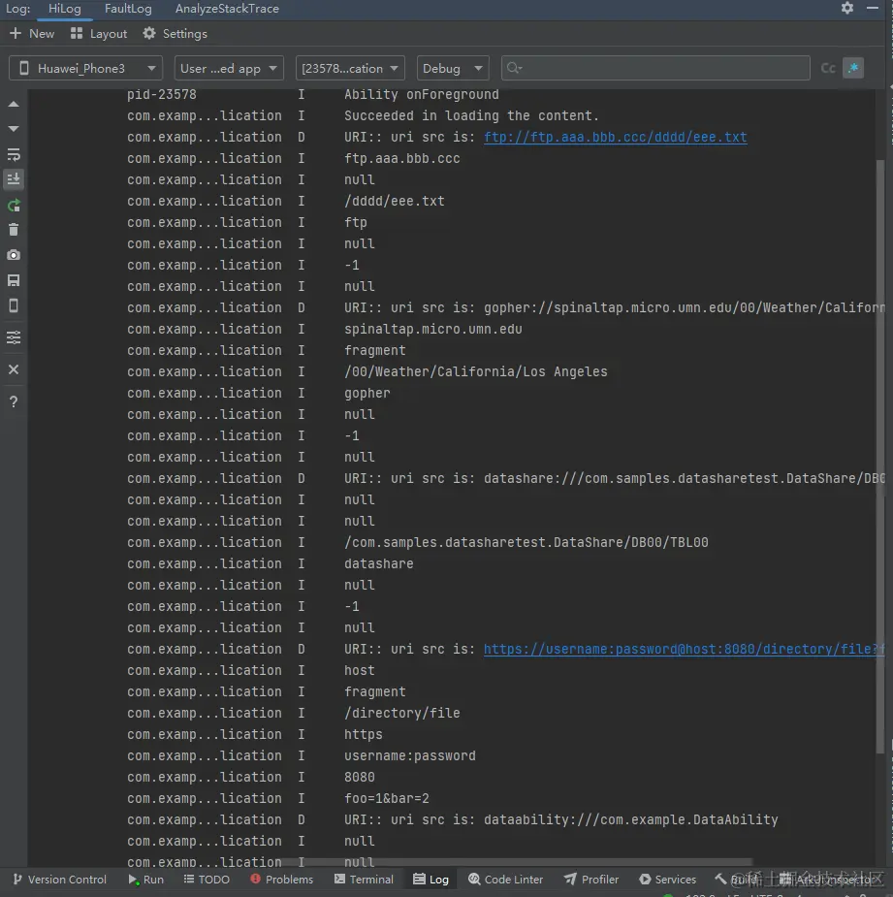Image resolution: width=893 pixels, height=897 pixels.
Task: Click the vertical log scrollbar
Action: click(880, 456)
